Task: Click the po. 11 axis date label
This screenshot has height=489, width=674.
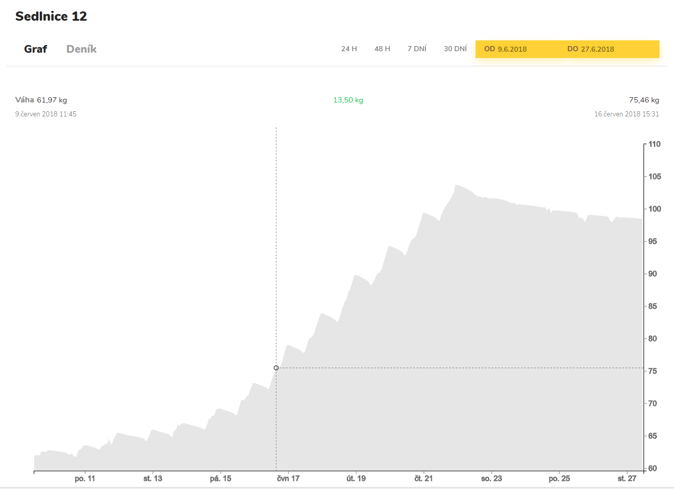Action: point(85,479)
